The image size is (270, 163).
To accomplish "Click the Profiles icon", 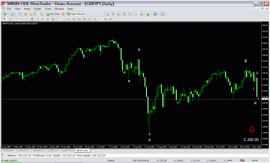I will [x=12, y=14].
